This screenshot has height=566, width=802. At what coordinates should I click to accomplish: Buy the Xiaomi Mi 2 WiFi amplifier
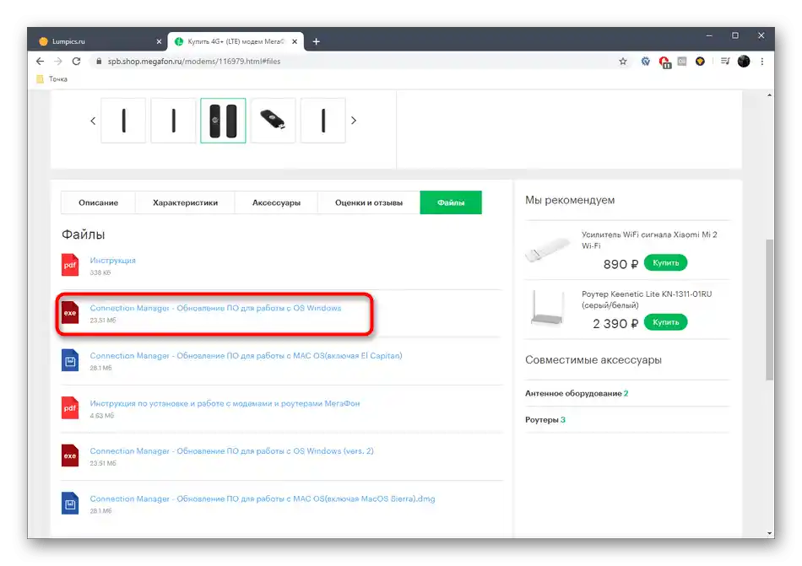pos(665,262)
